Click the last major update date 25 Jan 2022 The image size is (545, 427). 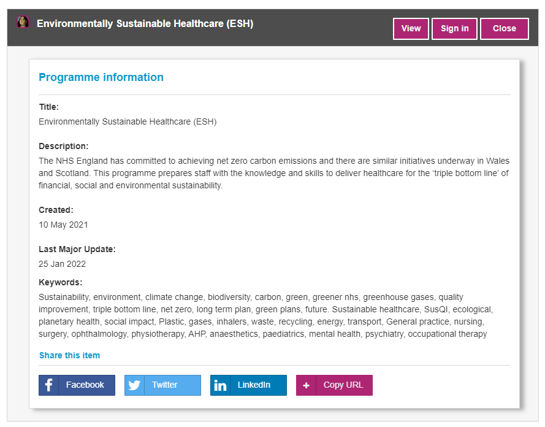(62, 264)
